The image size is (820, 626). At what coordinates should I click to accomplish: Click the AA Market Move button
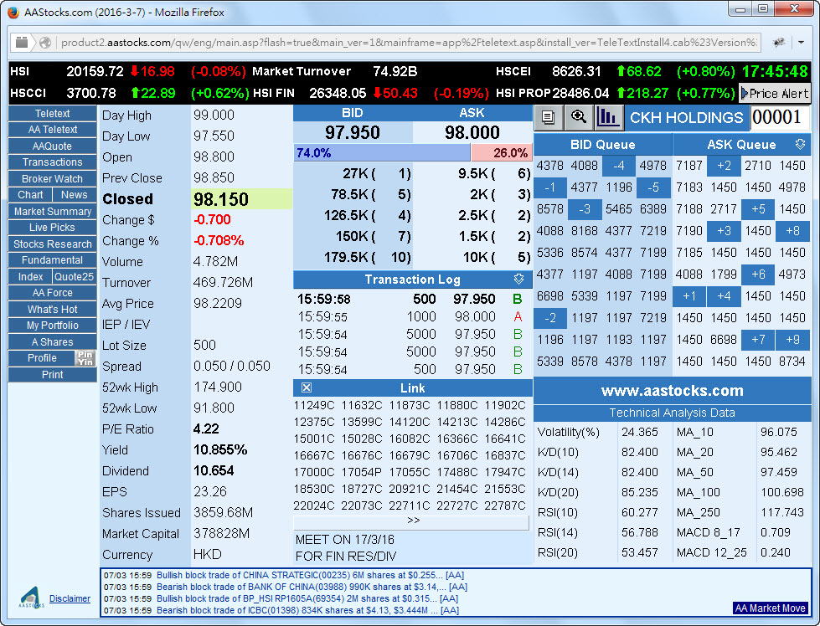pos(770,608)
